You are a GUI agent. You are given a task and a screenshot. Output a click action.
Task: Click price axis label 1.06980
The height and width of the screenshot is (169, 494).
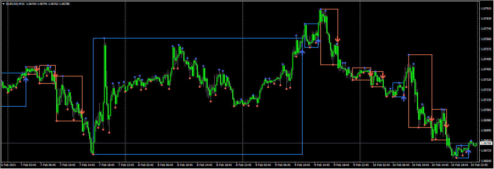pyautogui.click(x=486, y=120)
